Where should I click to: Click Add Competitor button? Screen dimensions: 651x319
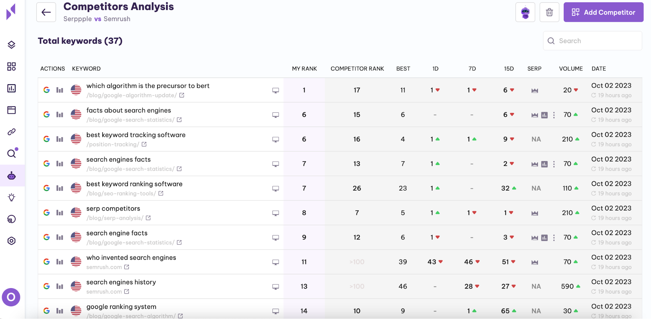pos(603,12)
